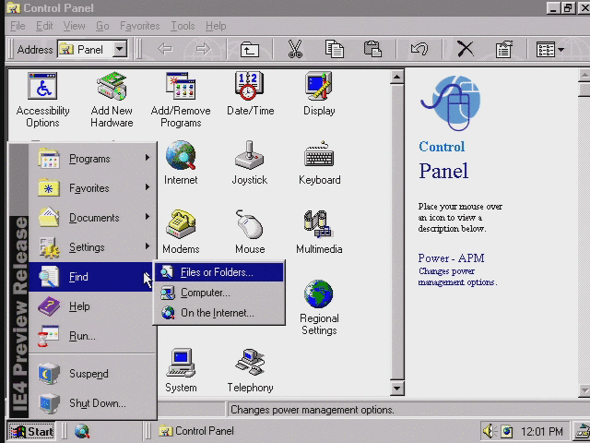590x443 pixels.
Task: Choose Suspend from Start menu
Action: pyautogui.click(x=92, y=373)
